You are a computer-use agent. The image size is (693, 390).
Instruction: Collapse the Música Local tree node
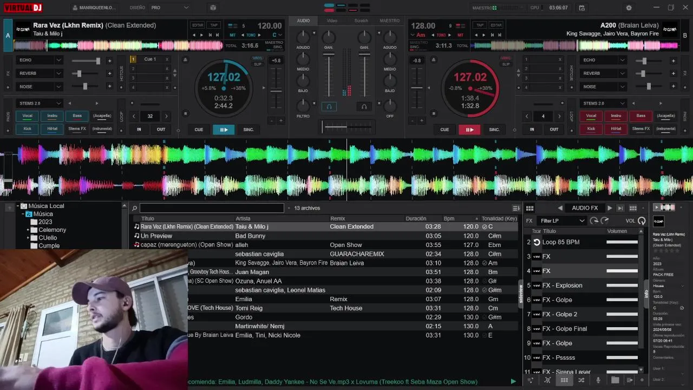coord(17,206)
